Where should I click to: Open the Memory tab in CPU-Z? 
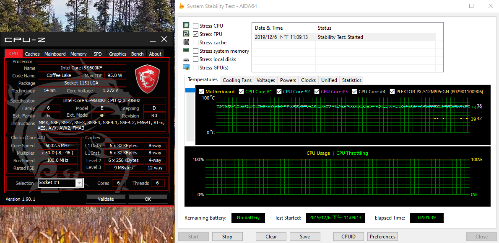click(x=78, y=54)
